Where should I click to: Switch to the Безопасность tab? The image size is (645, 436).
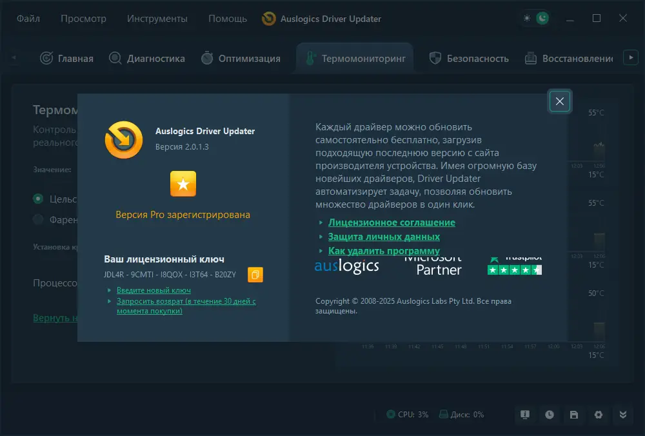point(469,59)
